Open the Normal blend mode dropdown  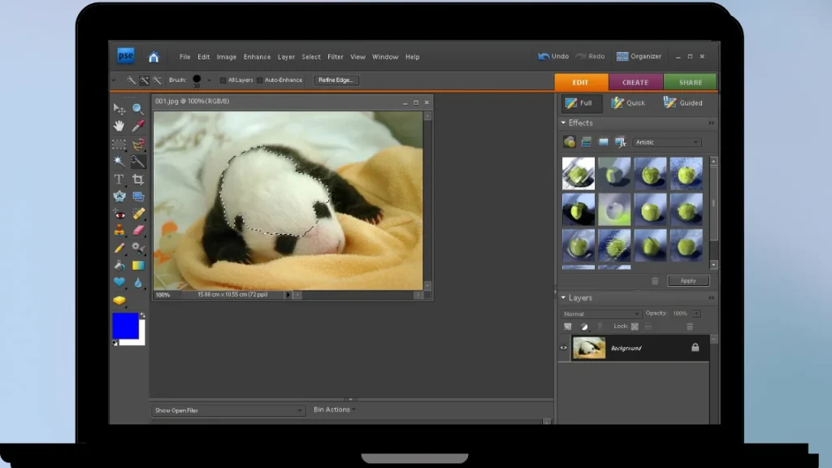coord(600,314)
